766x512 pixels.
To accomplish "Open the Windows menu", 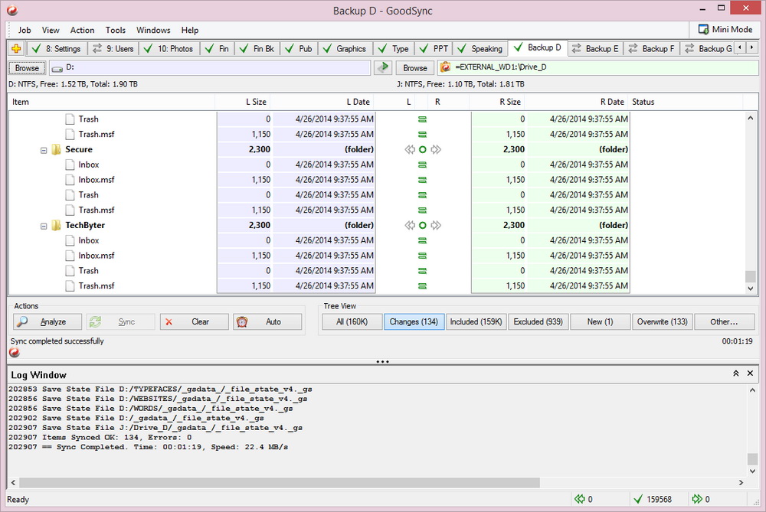I will (x=153, y=30).
